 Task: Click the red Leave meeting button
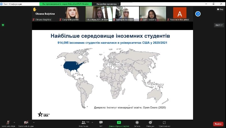218,124
